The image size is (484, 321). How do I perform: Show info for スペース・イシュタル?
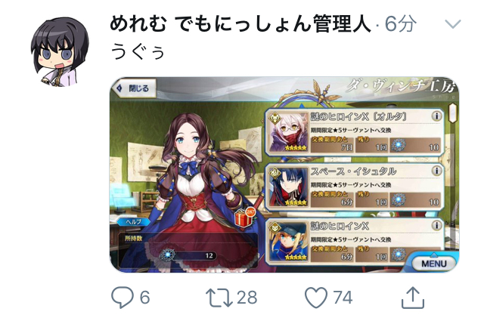click(436, 171)
